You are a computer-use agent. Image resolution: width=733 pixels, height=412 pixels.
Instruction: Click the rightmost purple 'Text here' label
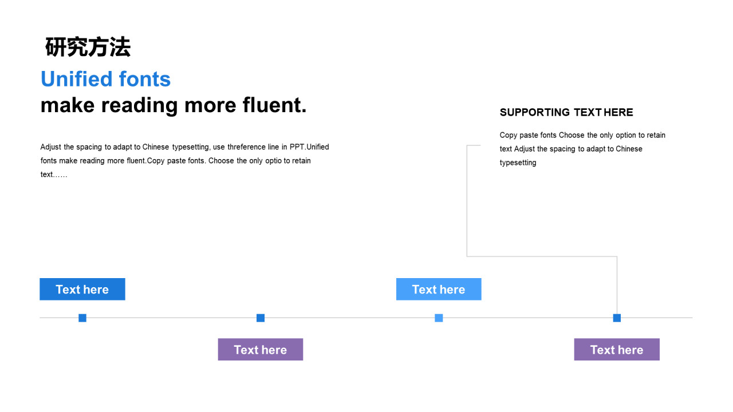click(617, 350)
